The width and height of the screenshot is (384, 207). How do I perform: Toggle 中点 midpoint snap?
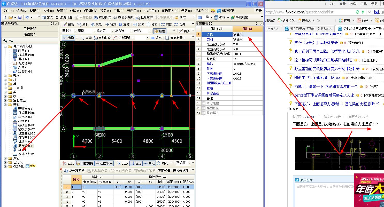(x=149, y=163)
